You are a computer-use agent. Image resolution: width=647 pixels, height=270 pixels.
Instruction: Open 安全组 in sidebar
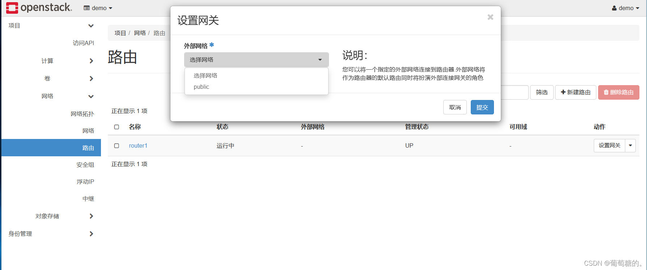[85, 165]
